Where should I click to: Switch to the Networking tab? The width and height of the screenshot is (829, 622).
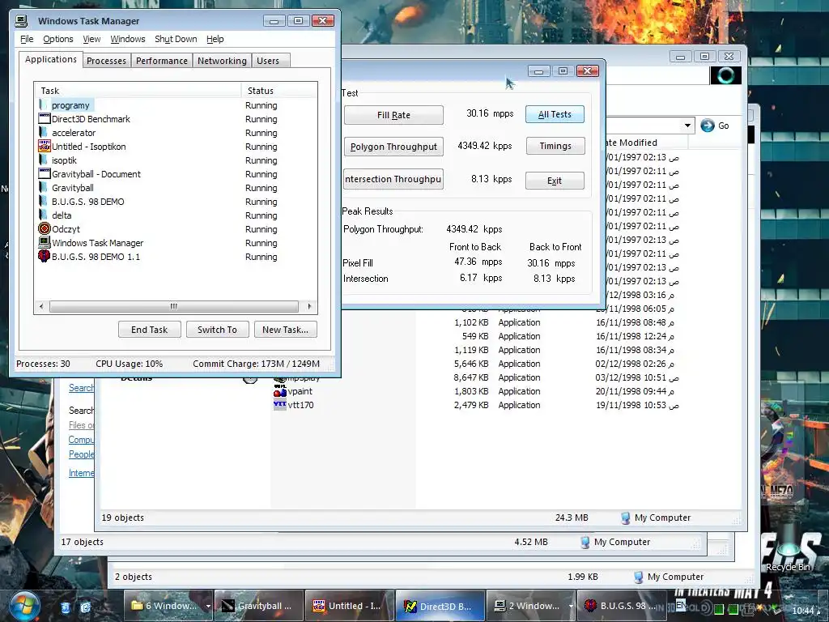(222, 61)
